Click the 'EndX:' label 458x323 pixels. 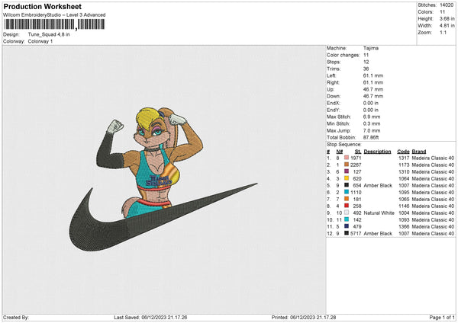pyautogui.click(x=334, y=103)
